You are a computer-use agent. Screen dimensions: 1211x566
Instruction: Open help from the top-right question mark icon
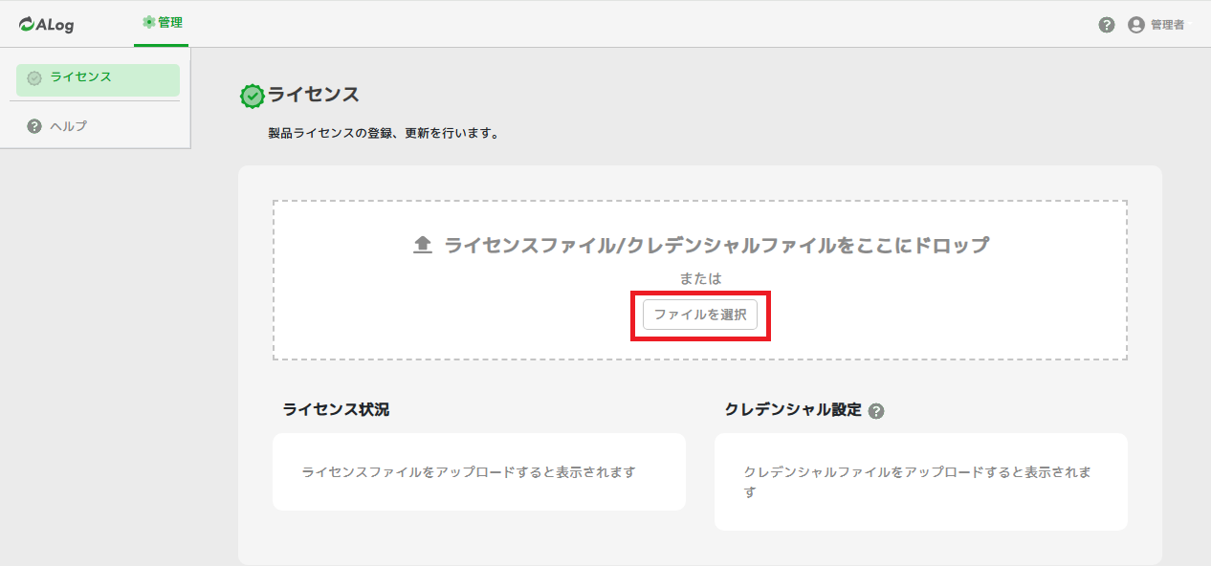[x=1107, y=25]
